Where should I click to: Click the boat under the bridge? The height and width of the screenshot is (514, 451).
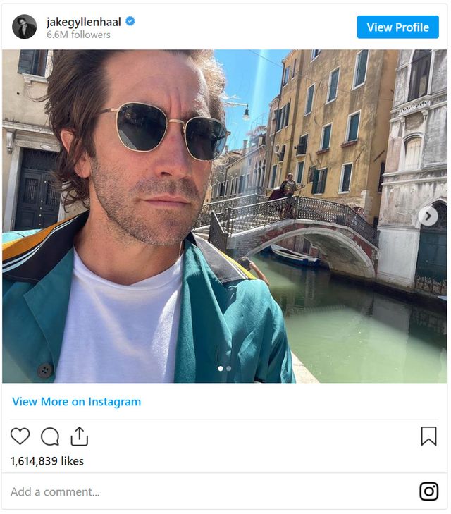[x=295, y=257]
